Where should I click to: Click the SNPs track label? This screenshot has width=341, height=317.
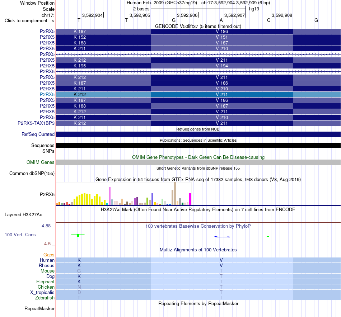pyautogui.click(x=48, y=151)
